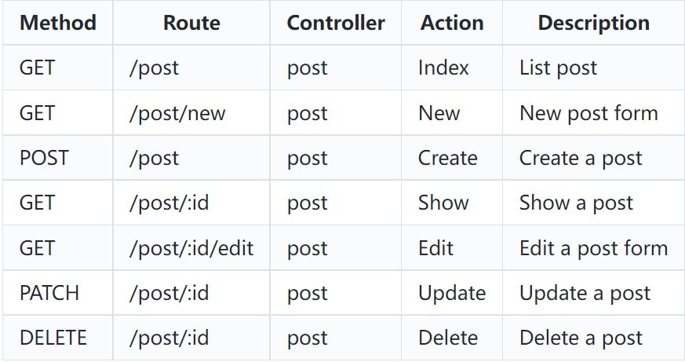Viewport: 685px width, 362px height.
Task: Select the Update action cell
Action: tap(452, 293)
